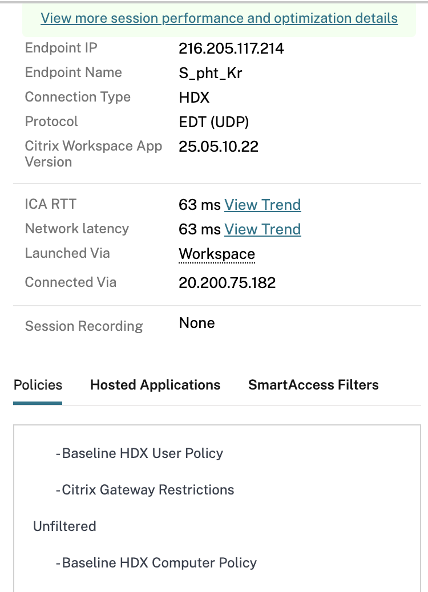
Task: Click the EDT (UDP) protocol value
Action: click(213, 122)
